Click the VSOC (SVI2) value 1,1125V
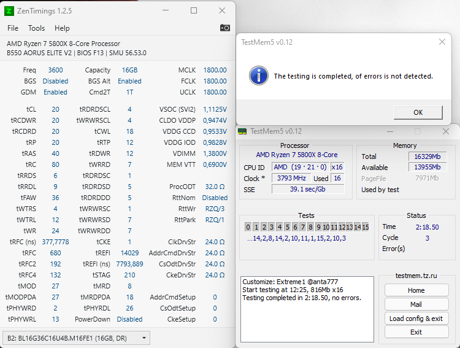This screenshot has width=460, height=348. (x=215, y=109)
